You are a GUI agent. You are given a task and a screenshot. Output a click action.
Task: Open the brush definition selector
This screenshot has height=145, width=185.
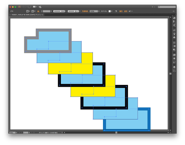[74, 11]
